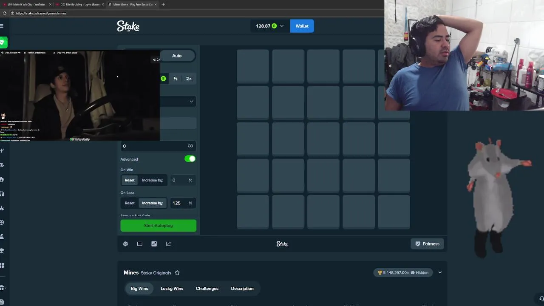This screenshot has width=544, height=306.
Task: Open the mines count dropdown
Action: (178, 101)
